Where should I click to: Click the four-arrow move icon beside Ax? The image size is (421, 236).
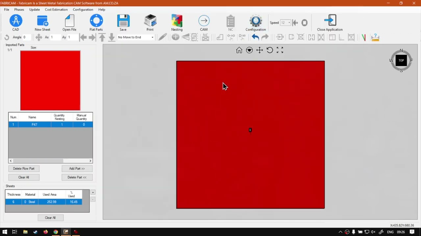click(39, 37)
